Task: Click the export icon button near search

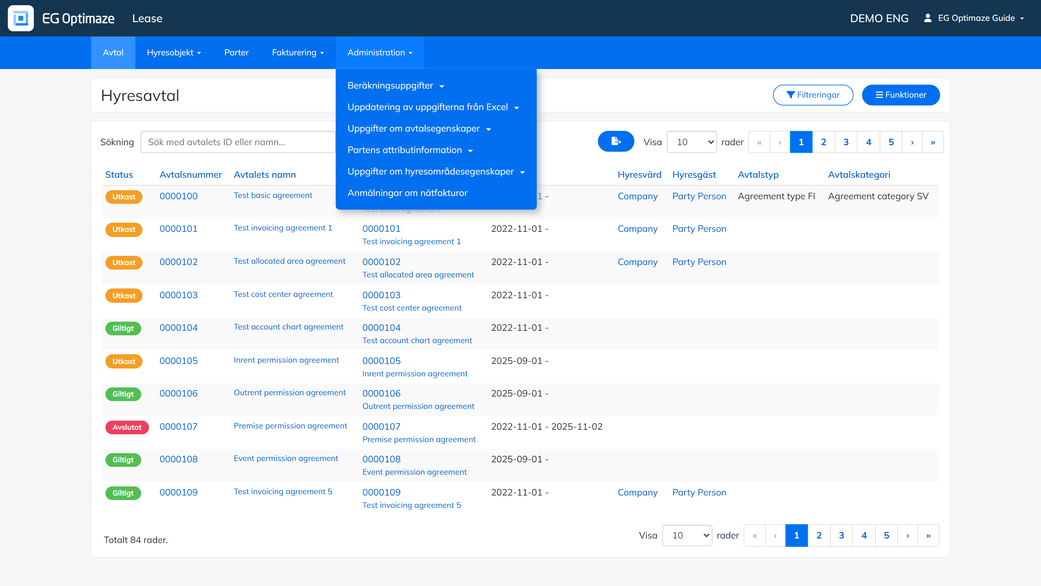Action: pos(616,142)
